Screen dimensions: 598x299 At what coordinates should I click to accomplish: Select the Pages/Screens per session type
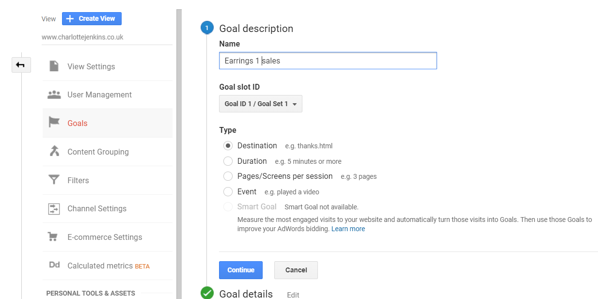point(228,176)
